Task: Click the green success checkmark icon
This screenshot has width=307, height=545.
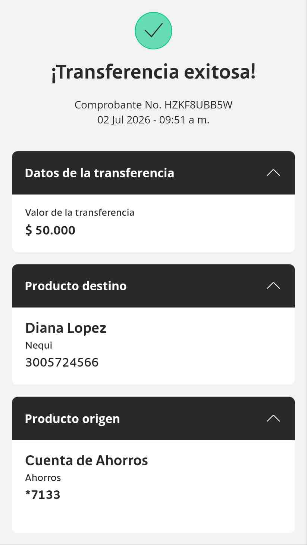Action: click(153, 31)
